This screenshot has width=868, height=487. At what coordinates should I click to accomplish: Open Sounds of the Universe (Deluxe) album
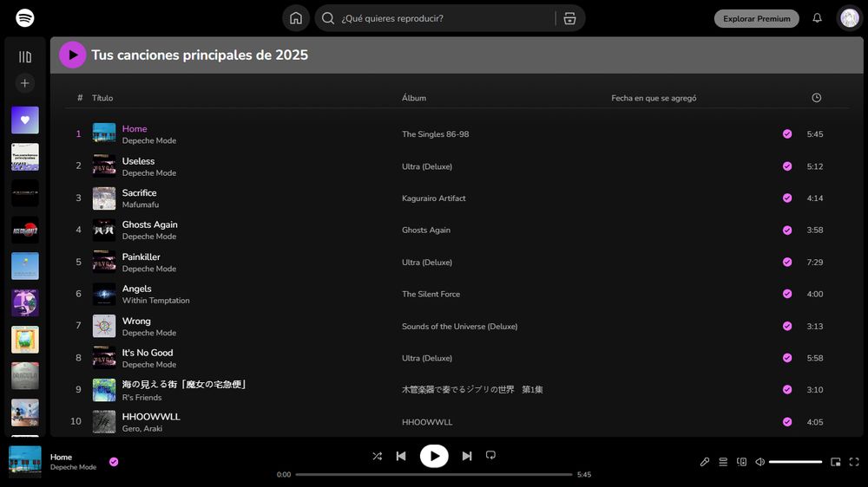click(459, 326)
